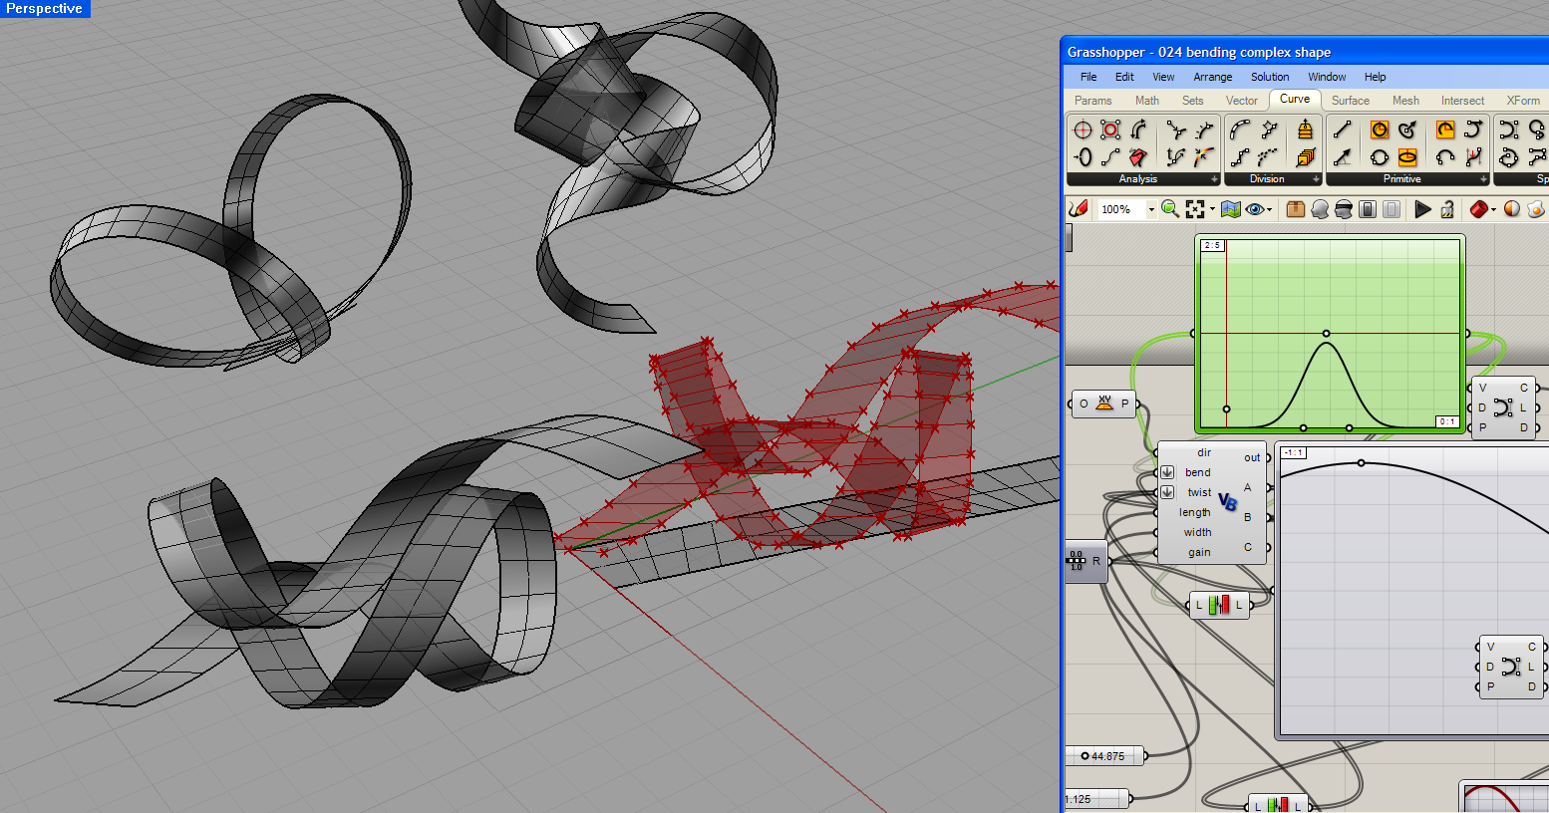Image resolution: width=1549 pixels, height=813 pixels.
Task: Open the sketch pencil tool on canvas toolbar
Action: [1079, 209]
